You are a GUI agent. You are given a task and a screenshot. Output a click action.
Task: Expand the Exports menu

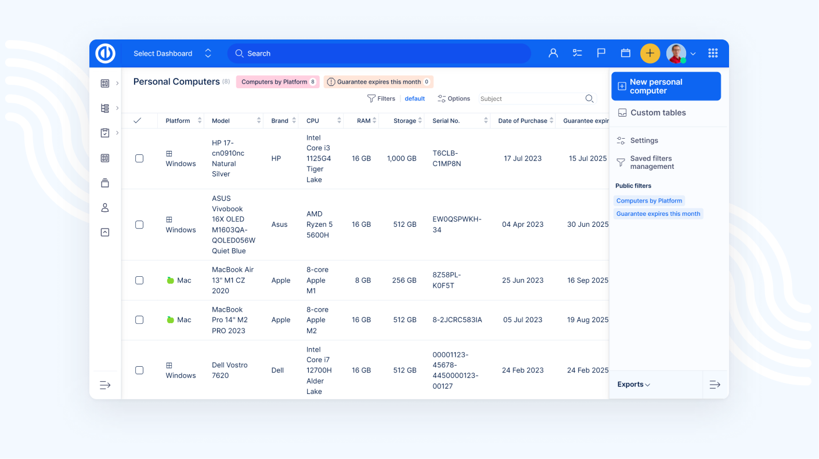(633, 385)
